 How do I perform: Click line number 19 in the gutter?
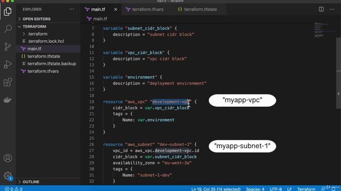[92, 102]
